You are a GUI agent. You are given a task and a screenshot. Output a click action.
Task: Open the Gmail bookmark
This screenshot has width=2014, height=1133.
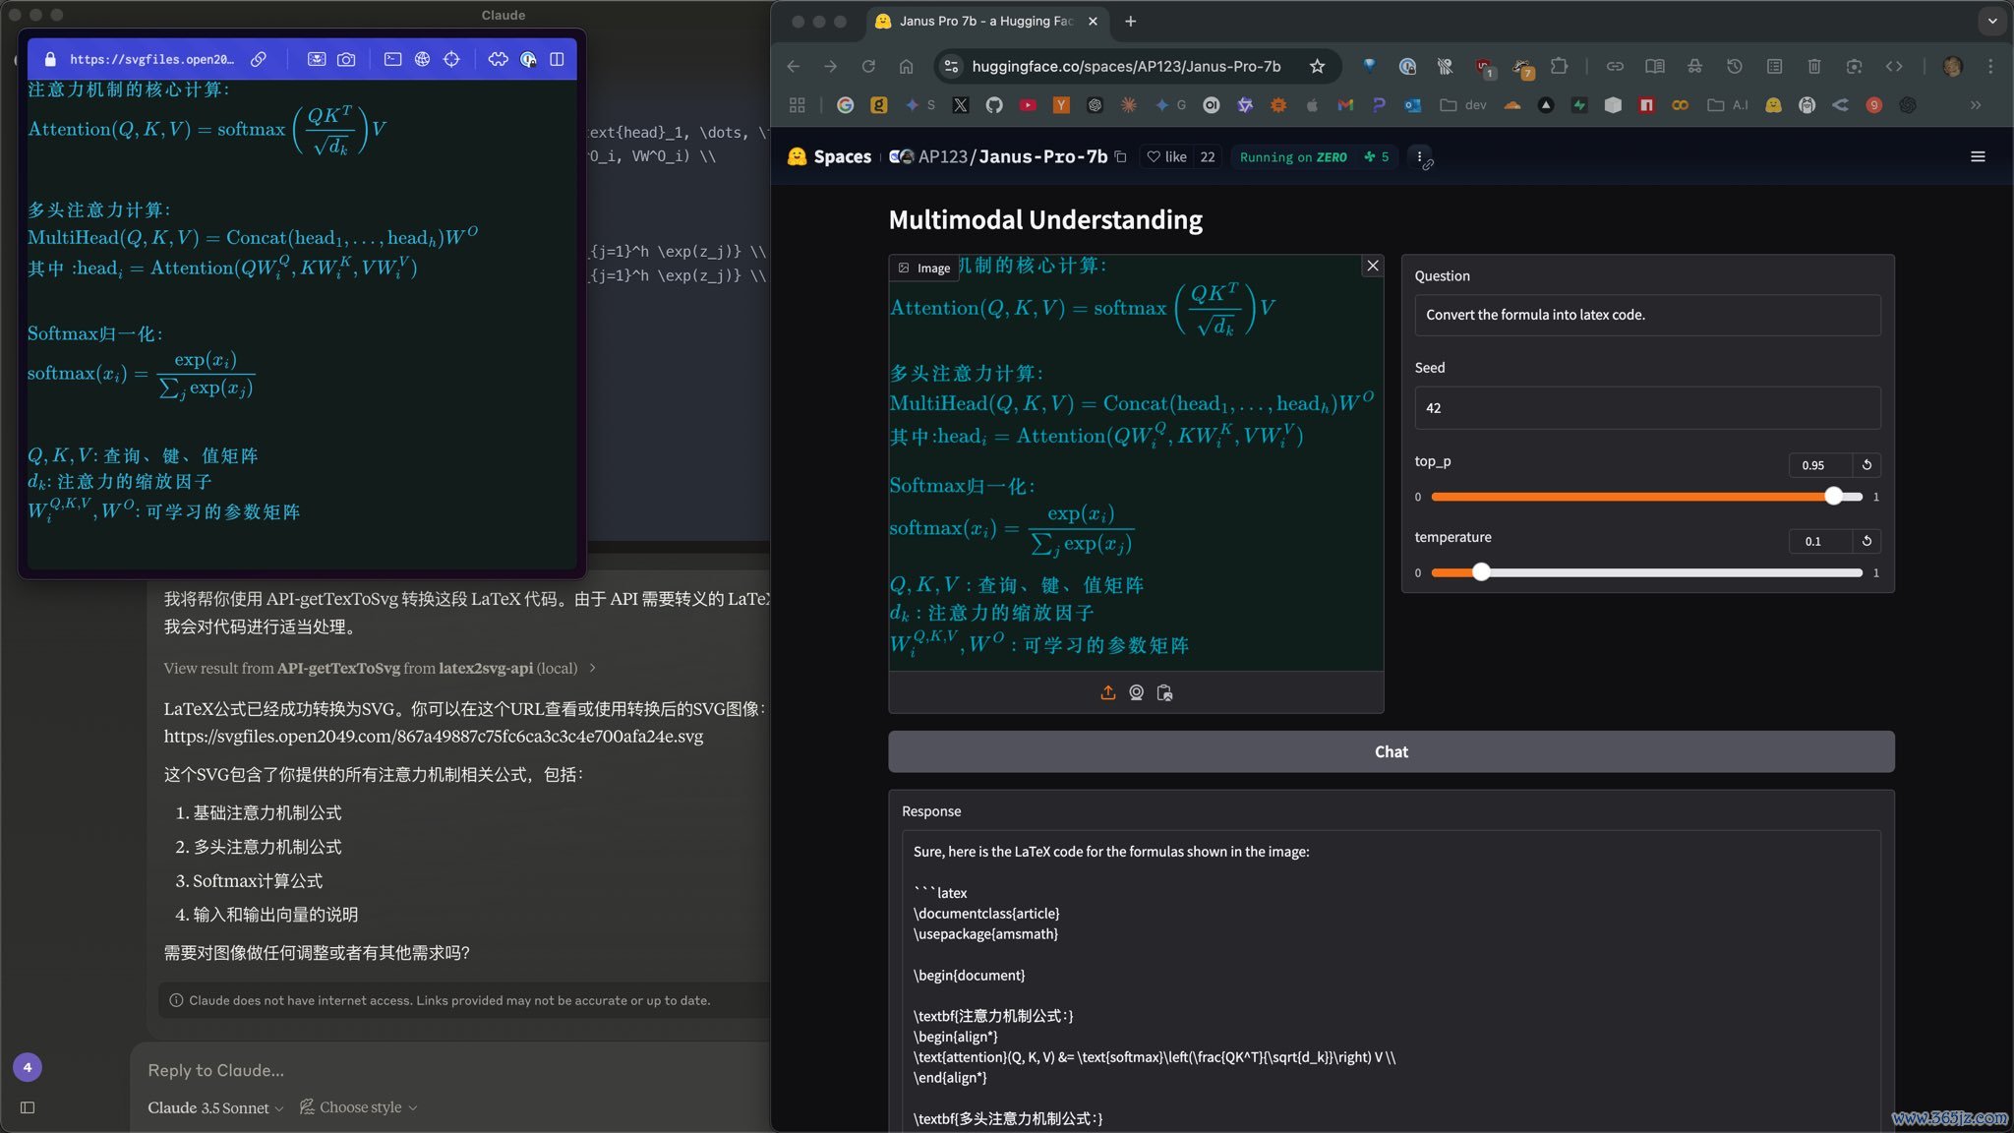pos(1345,105)
